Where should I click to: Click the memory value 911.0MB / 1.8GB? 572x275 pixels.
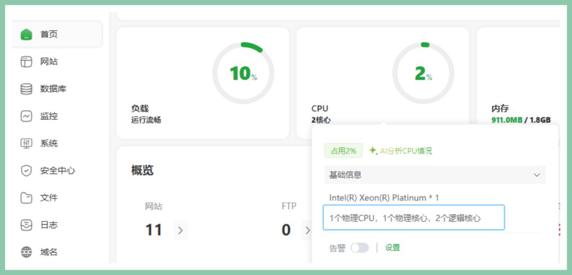521,120
